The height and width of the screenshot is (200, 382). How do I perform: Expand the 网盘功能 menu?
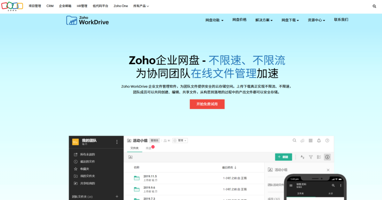coord(215,20)
